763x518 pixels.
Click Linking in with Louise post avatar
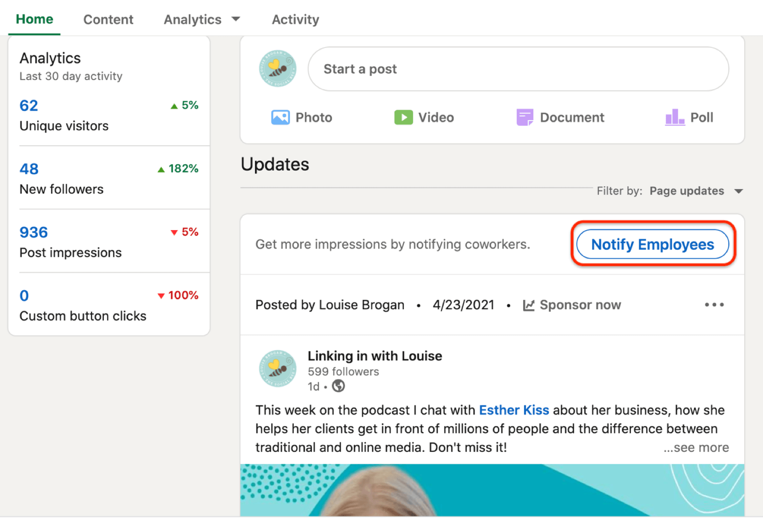(278, 369)
